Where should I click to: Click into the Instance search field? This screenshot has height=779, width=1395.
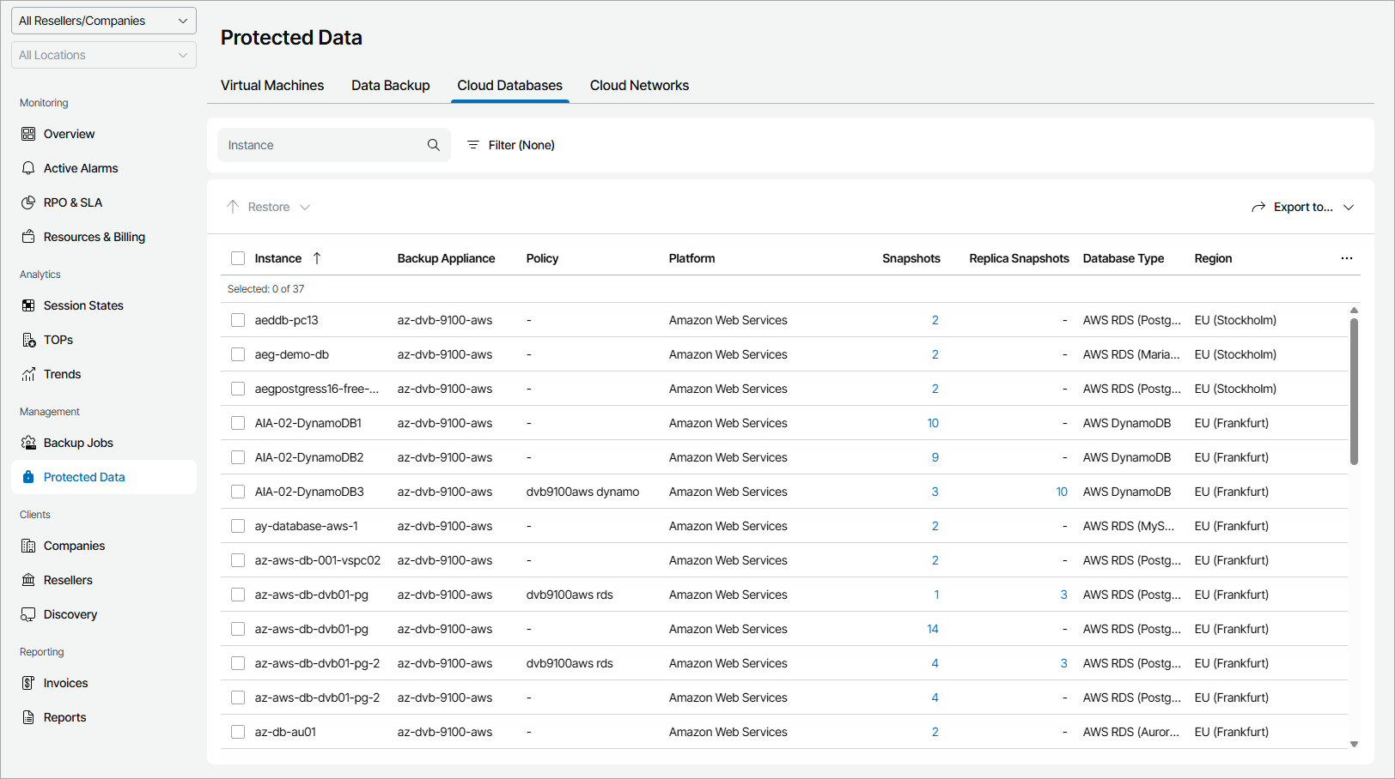(322, 145)
